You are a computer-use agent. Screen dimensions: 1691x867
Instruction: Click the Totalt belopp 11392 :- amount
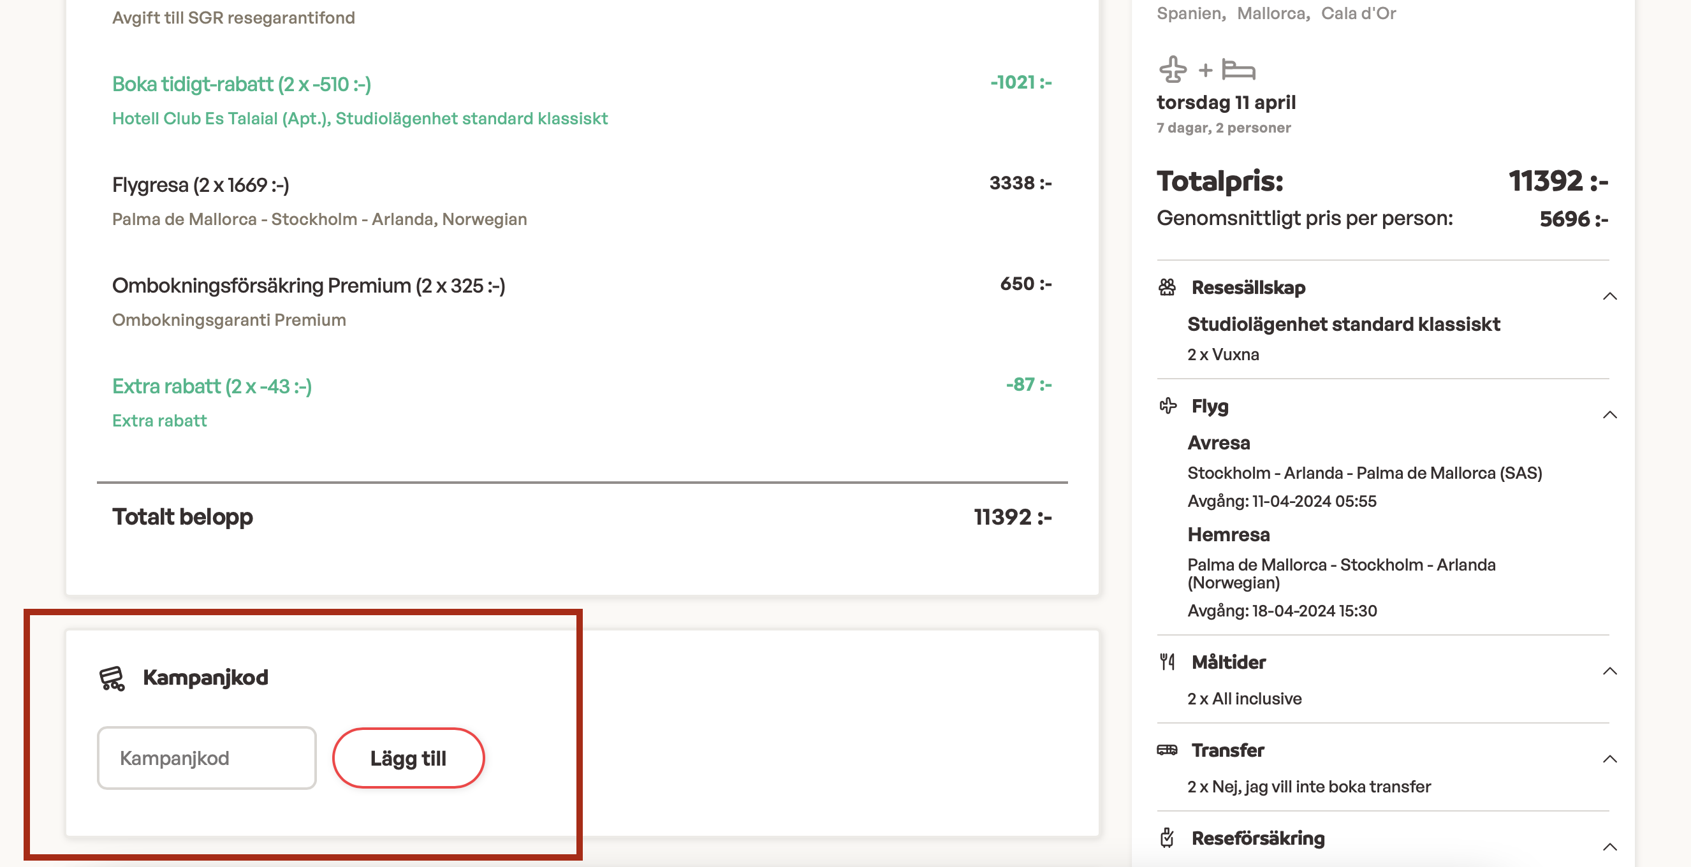click(x=1012, y=517)
